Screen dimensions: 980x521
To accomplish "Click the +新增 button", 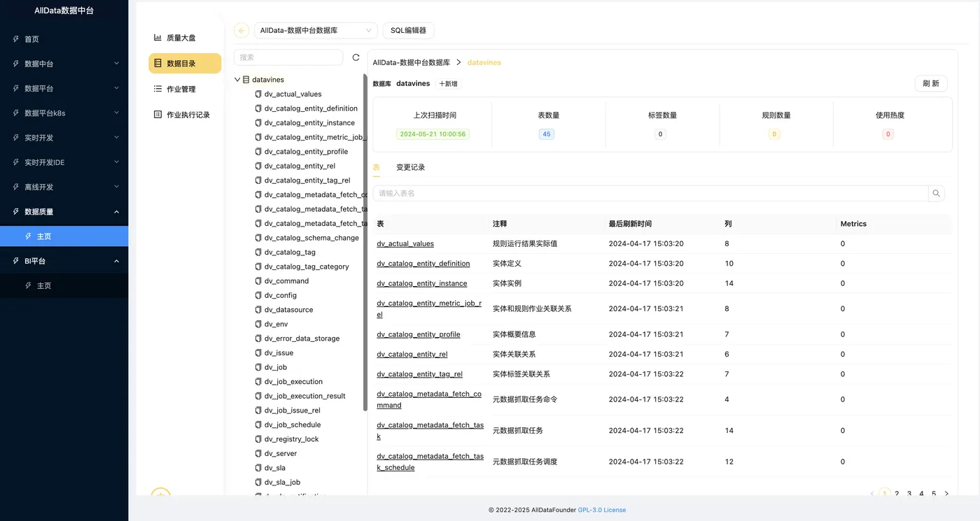I will (448, 83).
